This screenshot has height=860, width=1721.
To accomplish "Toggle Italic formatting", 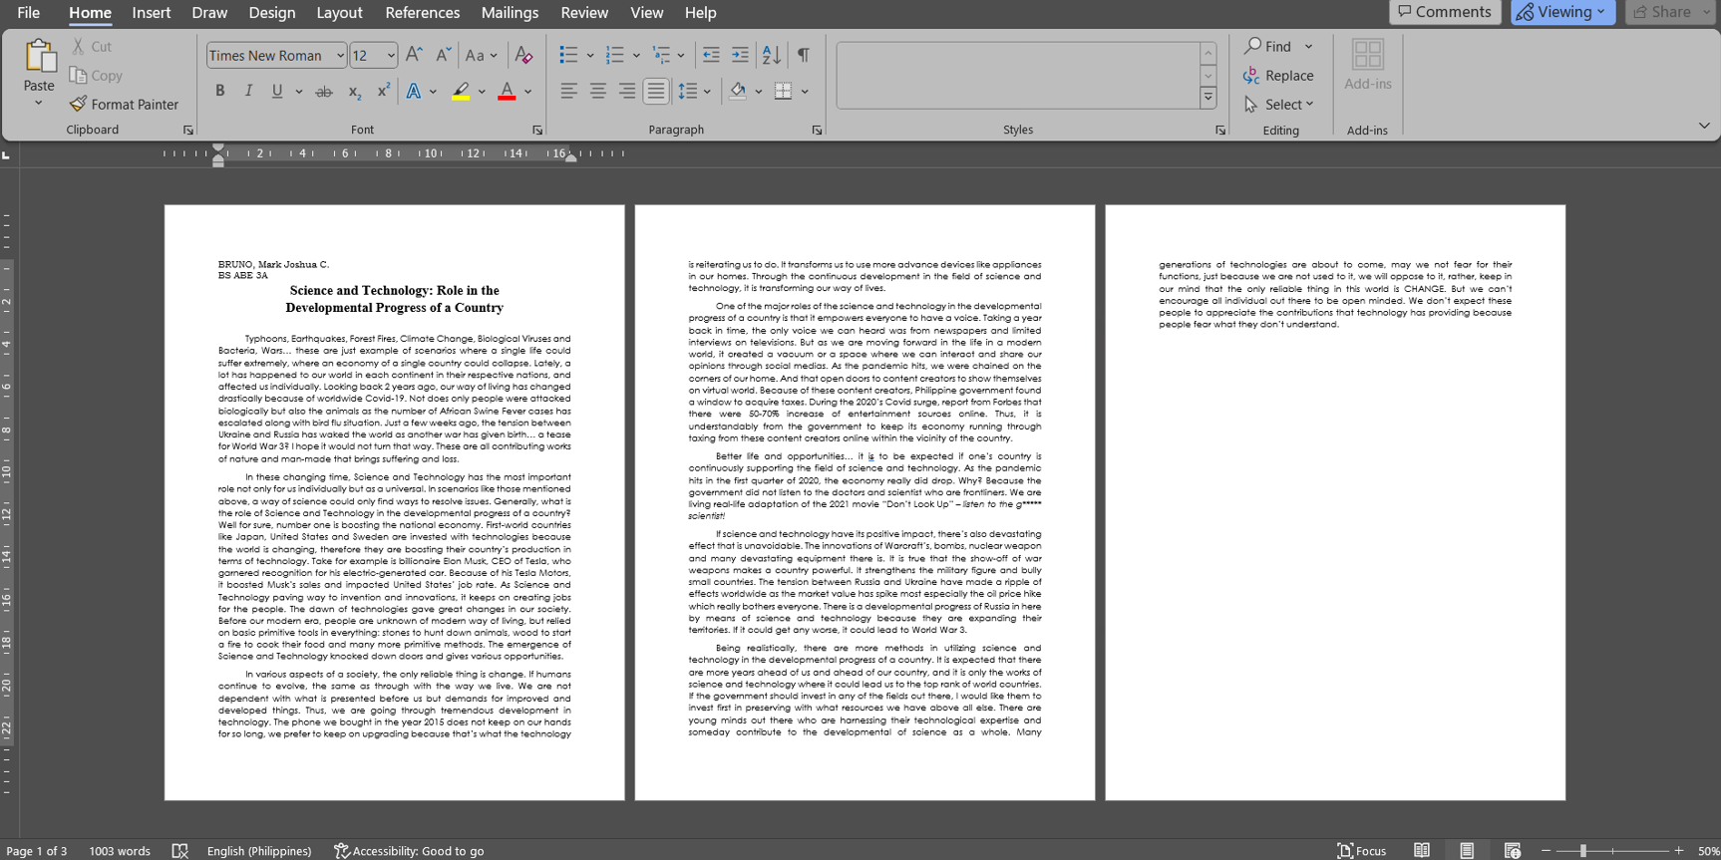I will pos(248,92).
